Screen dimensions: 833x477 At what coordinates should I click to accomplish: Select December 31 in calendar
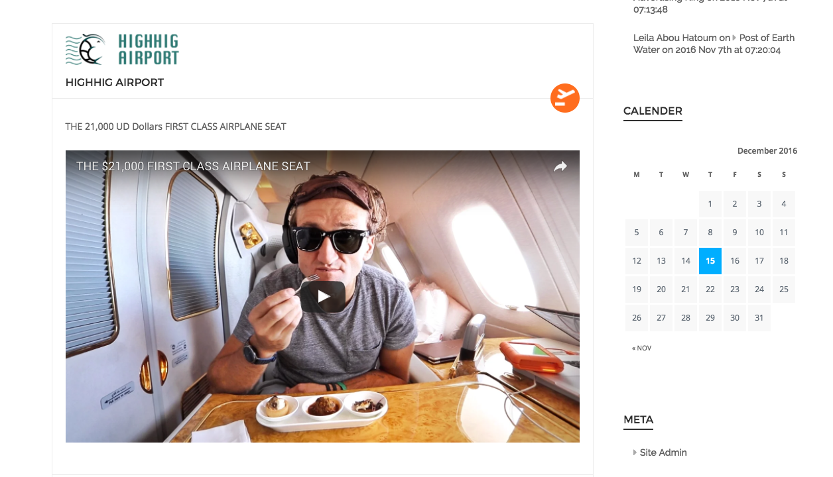coord(759,318)
